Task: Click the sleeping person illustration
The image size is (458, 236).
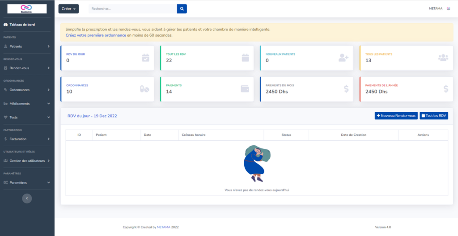Action: pos(257,164)
